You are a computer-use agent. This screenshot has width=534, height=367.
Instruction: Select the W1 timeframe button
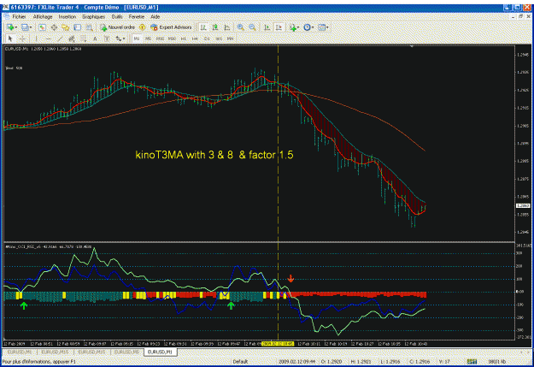coord(219,38)
